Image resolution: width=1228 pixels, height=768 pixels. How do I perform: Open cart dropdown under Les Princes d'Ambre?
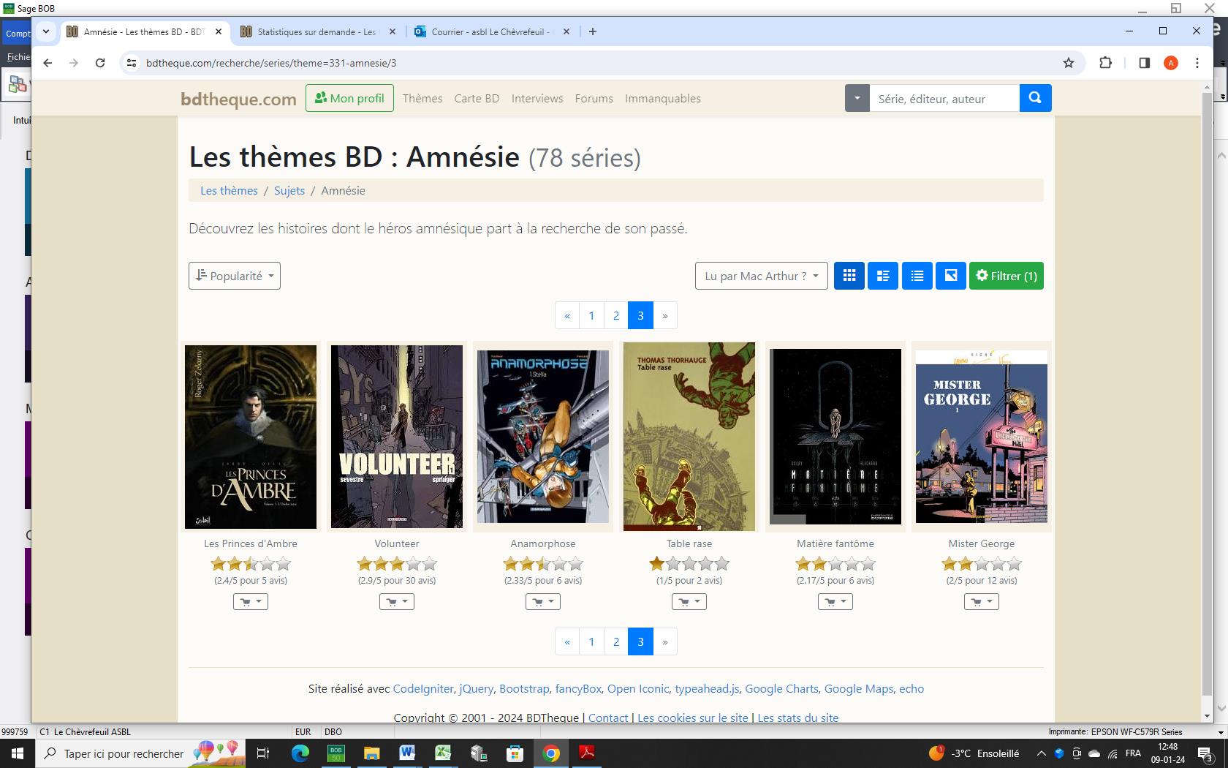pyautogui.click(x=251, y=602)
